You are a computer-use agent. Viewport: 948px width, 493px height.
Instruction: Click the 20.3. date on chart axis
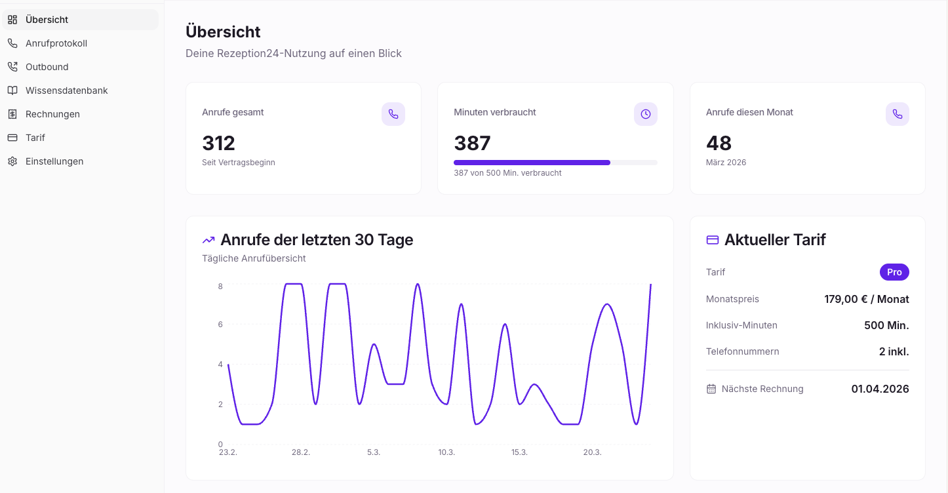(x=592, y=453)
